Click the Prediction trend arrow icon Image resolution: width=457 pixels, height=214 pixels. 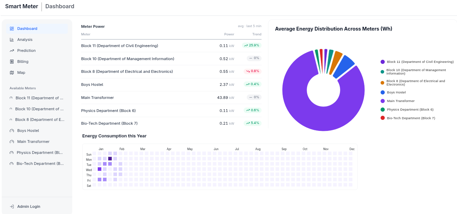12,51
